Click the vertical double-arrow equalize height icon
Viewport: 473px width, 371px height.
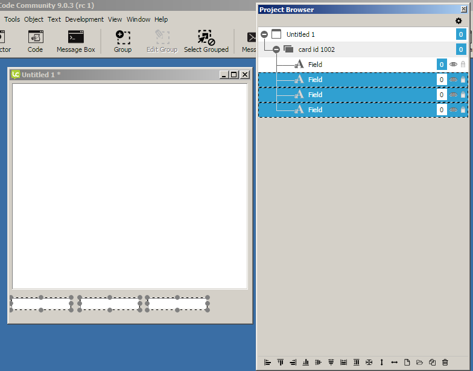pos(381,362)
